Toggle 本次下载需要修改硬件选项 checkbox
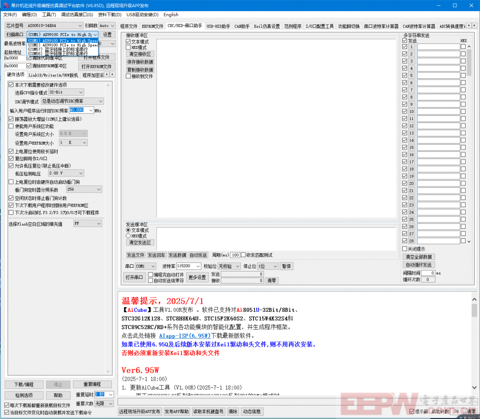Screen dimensions: 480x419 [x=11, y=85]
